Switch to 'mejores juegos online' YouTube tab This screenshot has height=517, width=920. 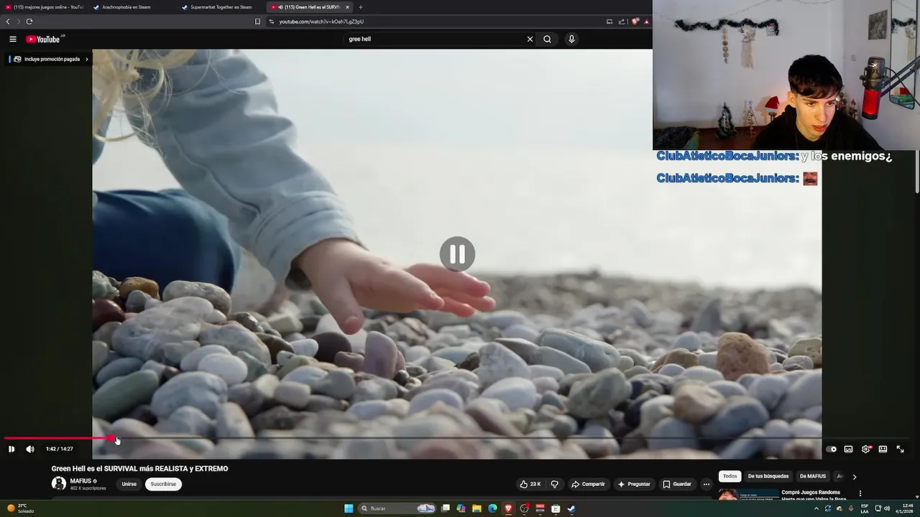coord(45,7)
